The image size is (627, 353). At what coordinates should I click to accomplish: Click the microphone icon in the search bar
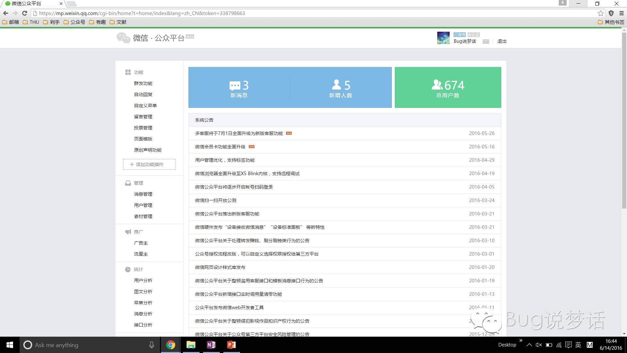[152, 345]
